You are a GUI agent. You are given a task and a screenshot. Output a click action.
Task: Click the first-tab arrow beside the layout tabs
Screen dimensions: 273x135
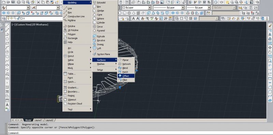(x=13, y=120)
